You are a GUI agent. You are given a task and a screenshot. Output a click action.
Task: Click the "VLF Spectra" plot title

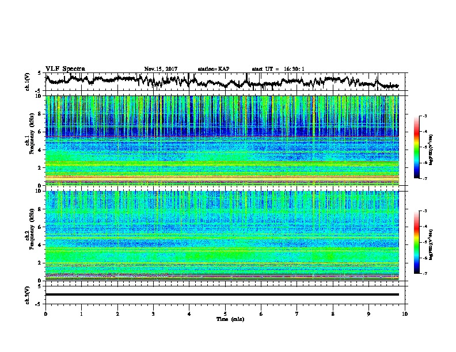point(65,69)
